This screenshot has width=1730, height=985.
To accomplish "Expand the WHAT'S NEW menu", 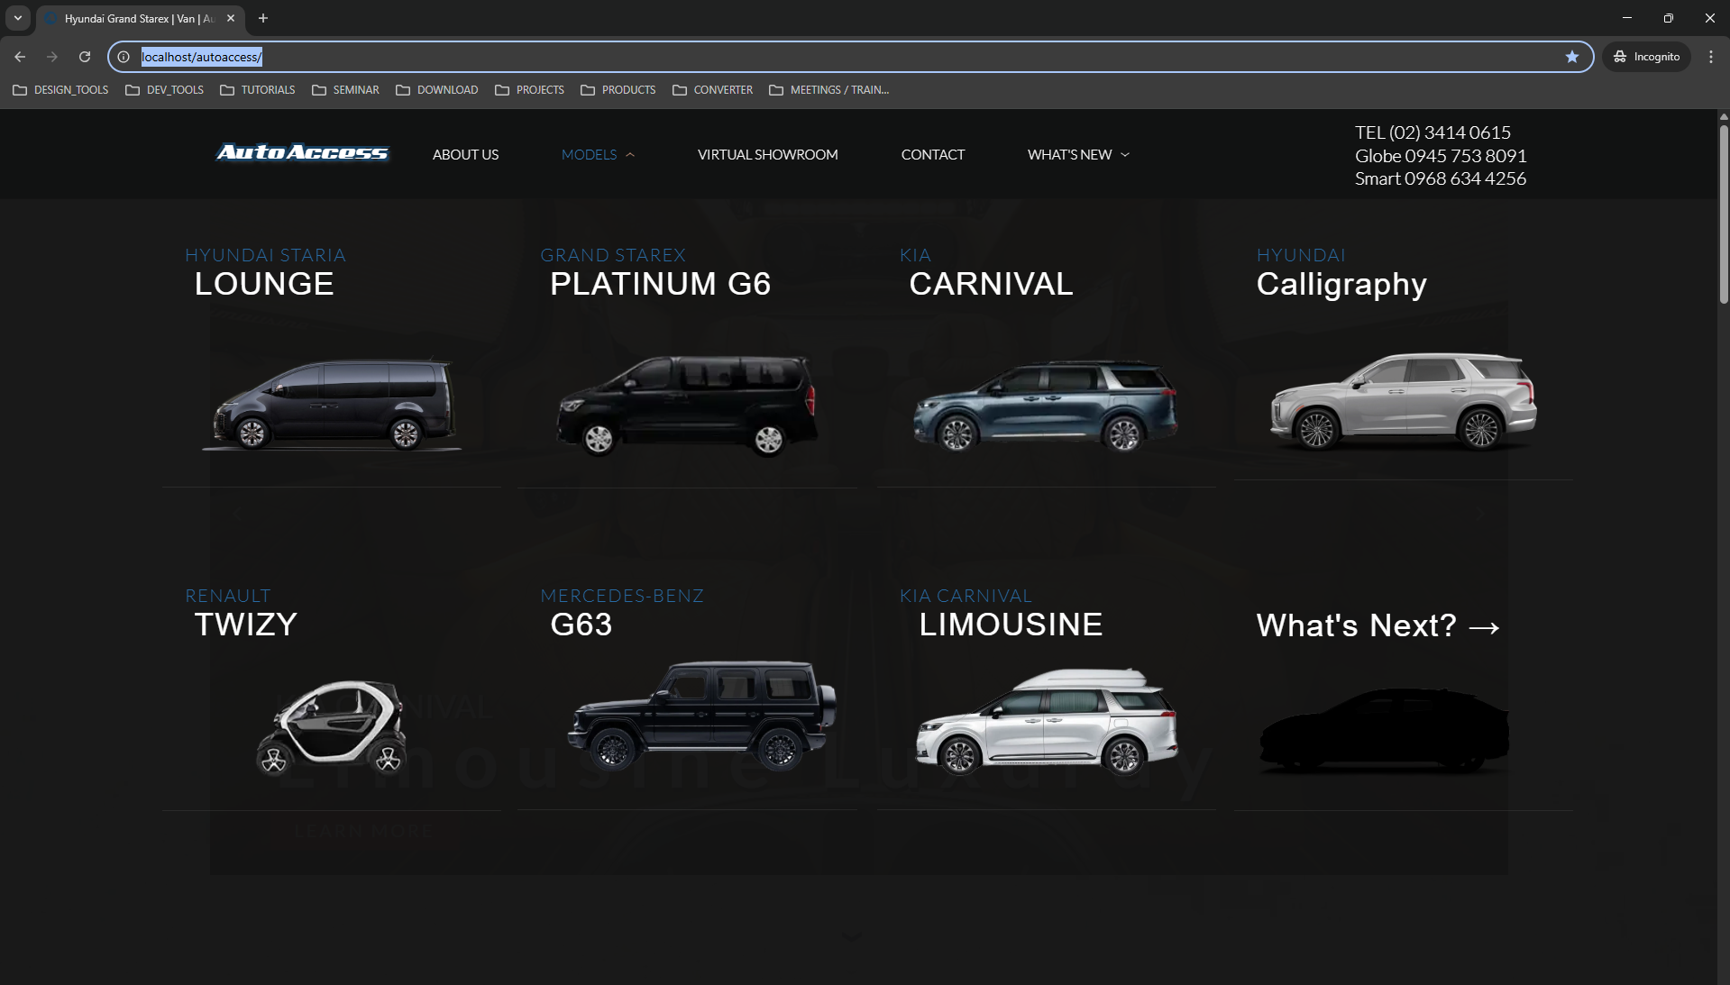I will [x=1078, y=155].
